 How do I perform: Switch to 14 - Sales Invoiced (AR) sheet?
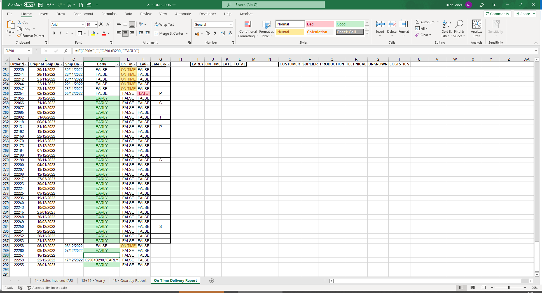click(54, 280)
